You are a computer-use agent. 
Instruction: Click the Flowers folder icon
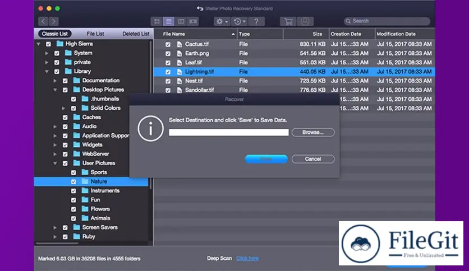(85, 209)
